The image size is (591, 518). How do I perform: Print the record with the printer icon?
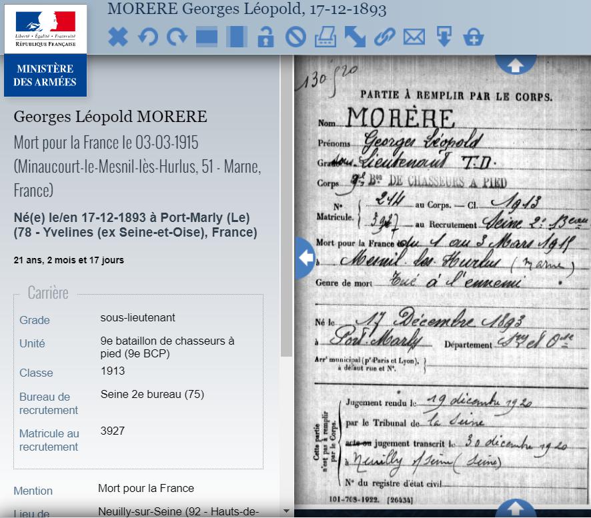click(x=326, y=37)
